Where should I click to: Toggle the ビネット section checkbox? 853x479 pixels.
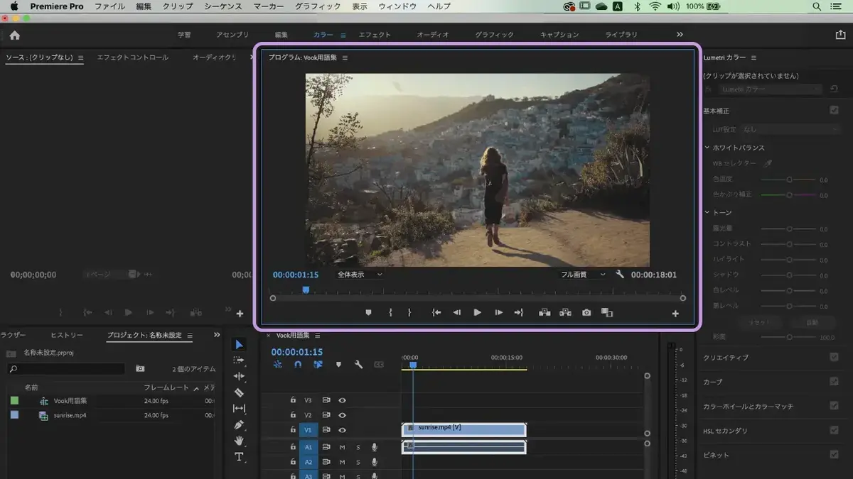(834, 454)
